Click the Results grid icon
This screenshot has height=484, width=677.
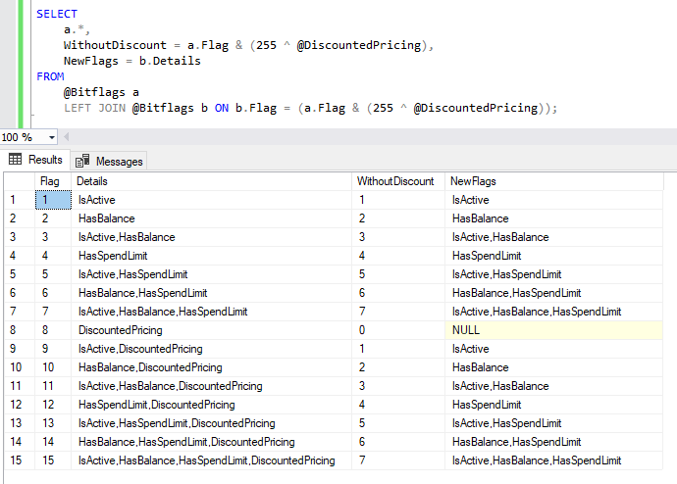coord(15,160)
